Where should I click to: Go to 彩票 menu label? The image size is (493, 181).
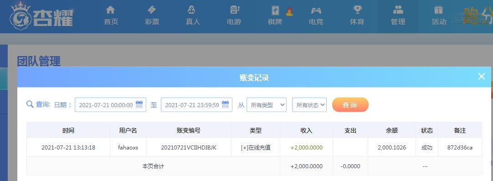[152, 22]
